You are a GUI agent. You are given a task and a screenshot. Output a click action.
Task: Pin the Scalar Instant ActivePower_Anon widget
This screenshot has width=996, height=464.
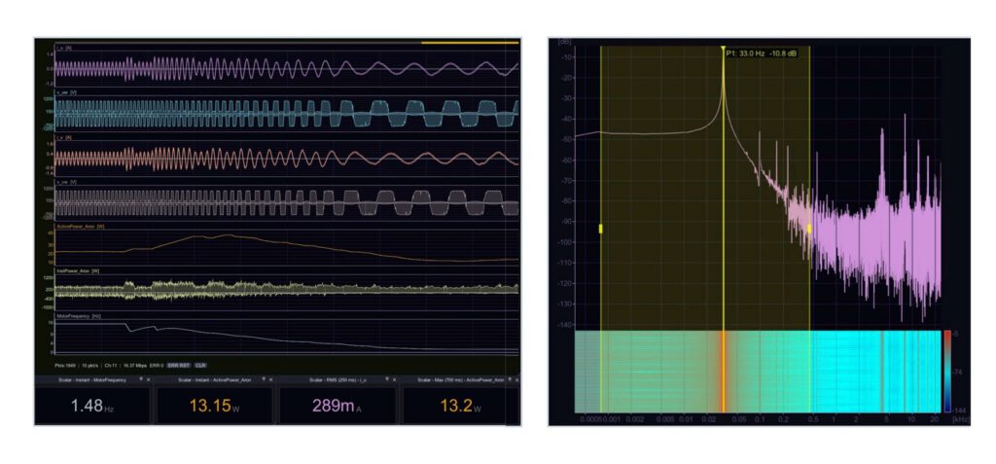click(264, 379)
